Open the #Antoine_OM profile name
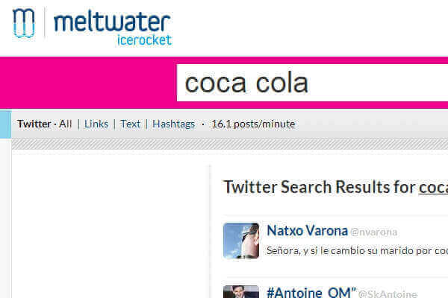 pyautogui.click(x=311, y=292)
